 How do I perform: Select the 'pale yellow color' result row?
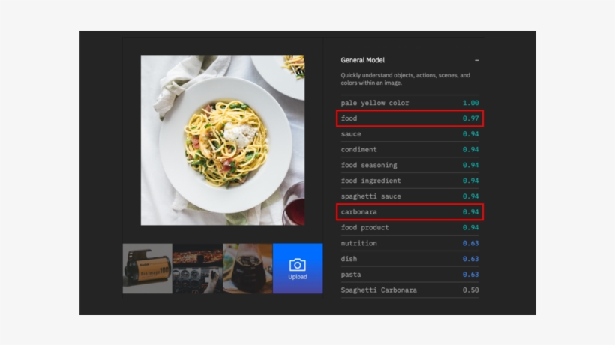click(409, 103)
